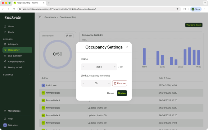Expand the Settings section chevron

coord(30,75)
